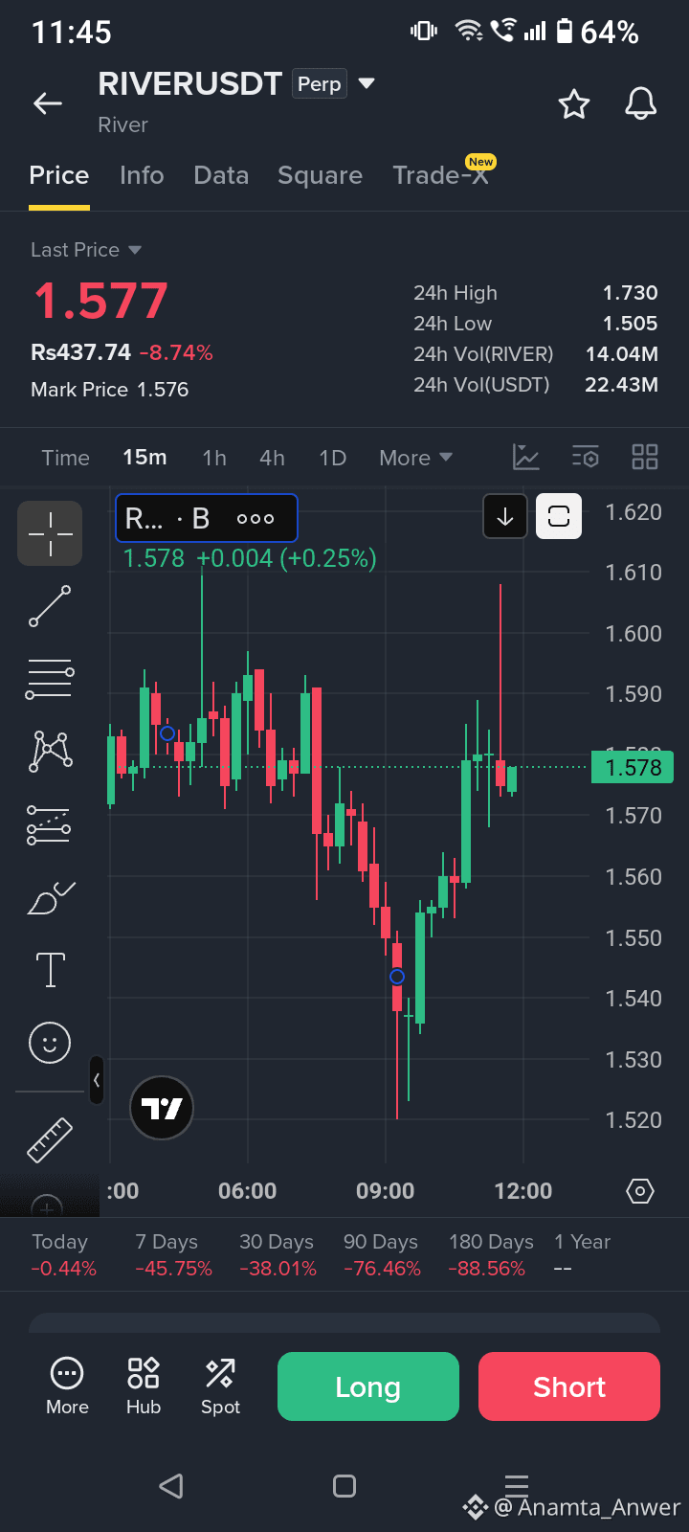Select the text annotation tool
Viewport: 689px width, 1532px height.
[50, 970]
